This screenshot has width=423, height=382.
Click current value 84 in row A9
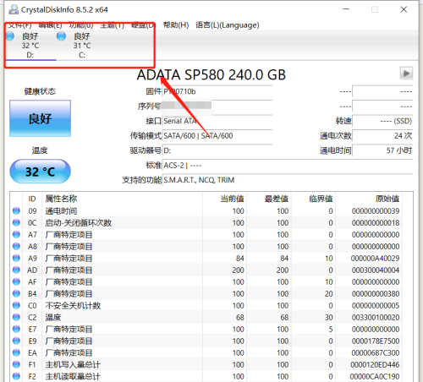coord(240,259)
